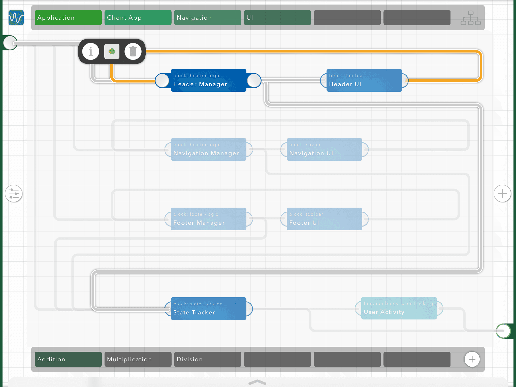Viewport: 516px width, 387px height.
Task: Select the Multiplication tab
Action: [x=138, y=359]
